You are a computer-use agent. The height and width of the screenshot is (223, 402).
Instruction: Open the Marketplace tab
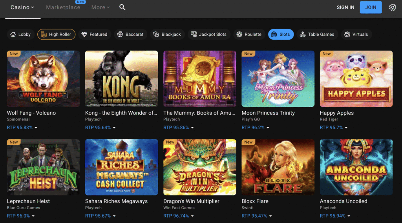[63, 7]
